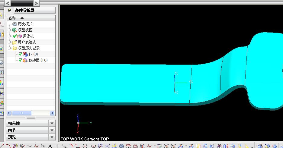
Task: Open the small dropdown arrow after the XYZ-group curve icon
Action: (155, 146)
